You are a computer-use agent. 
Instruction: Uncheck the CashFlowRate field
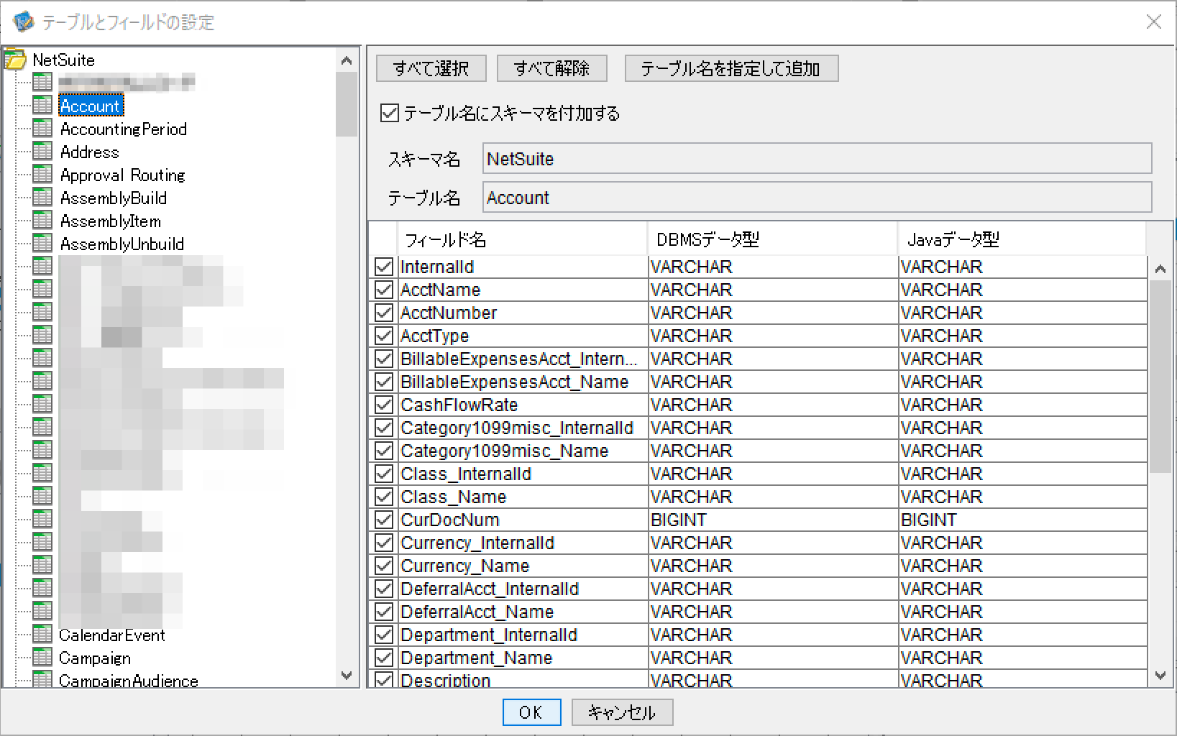(x=384, y=405)
